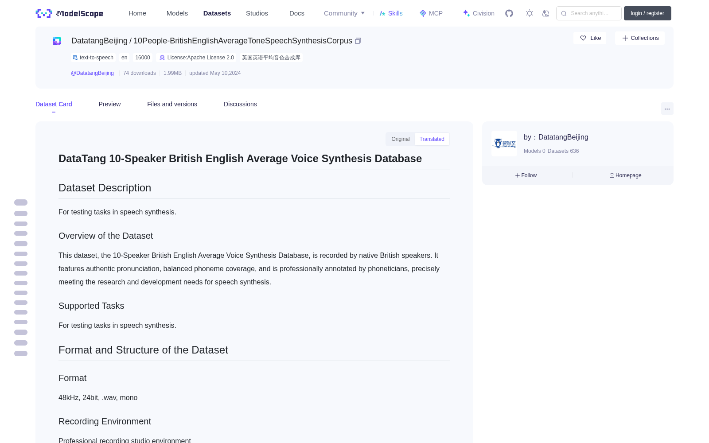Image resolution: width=709 pixels, height=443 pixels.
Task: Go to Studios in the top menu
Action: point(257,13)
